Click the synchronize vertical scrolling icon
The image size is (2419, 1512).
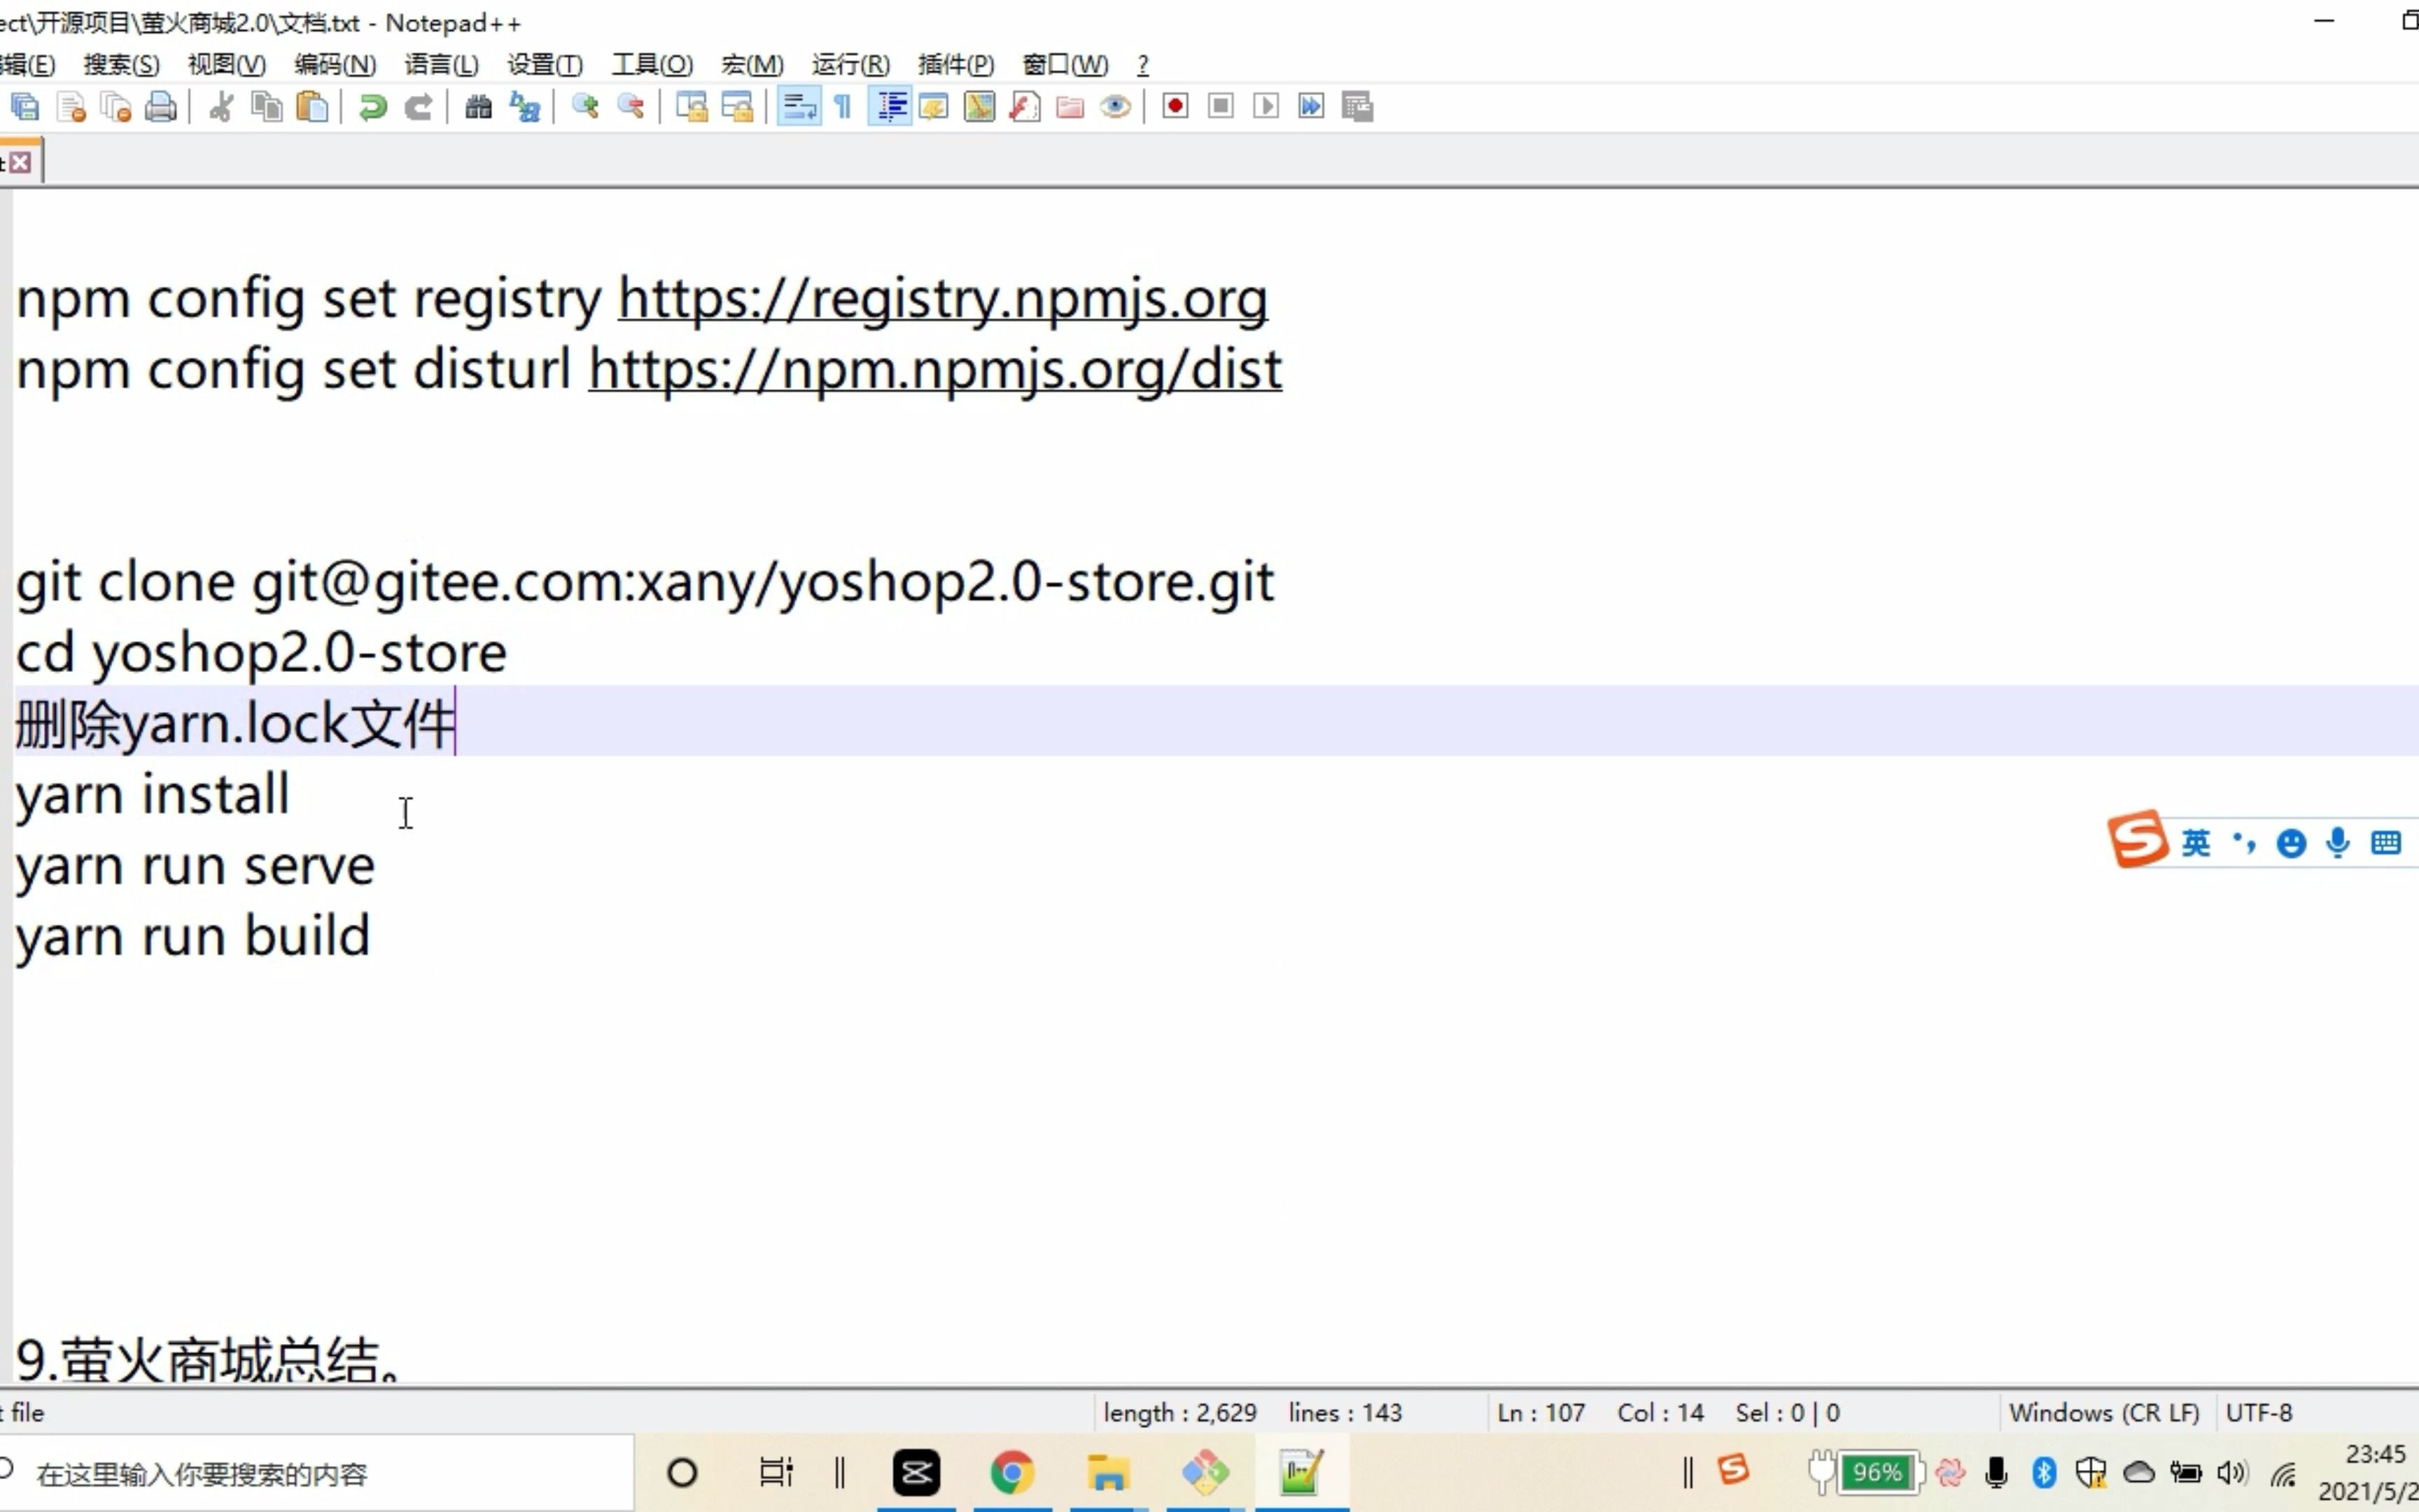(x=691, y=106)
